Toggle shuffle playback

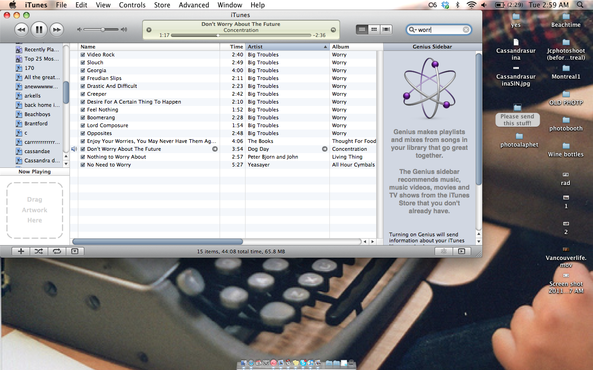(38, 251)
